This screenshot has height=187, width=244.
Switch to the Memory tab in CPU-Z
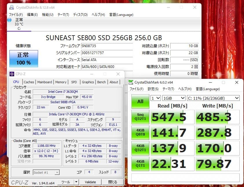61,82
